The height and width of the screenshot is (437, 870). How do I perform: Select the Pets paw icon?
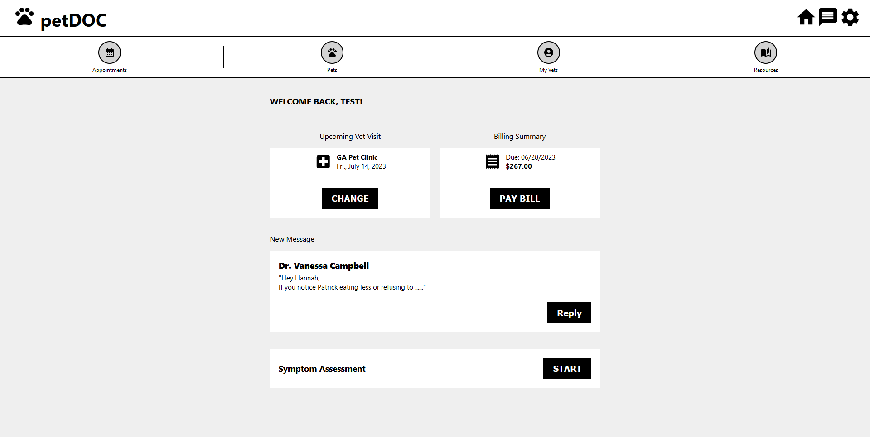click(x=332, y=52)
